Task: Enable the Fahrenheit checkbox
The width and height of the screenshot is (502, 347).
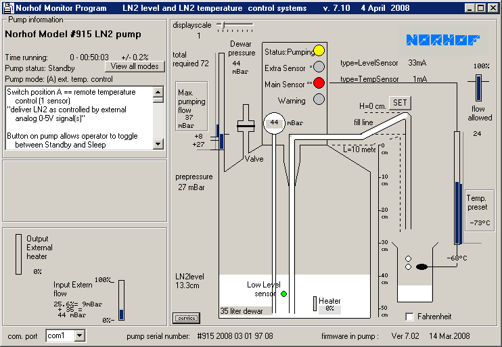Action: pyautogui.click(x=409, y=317)
